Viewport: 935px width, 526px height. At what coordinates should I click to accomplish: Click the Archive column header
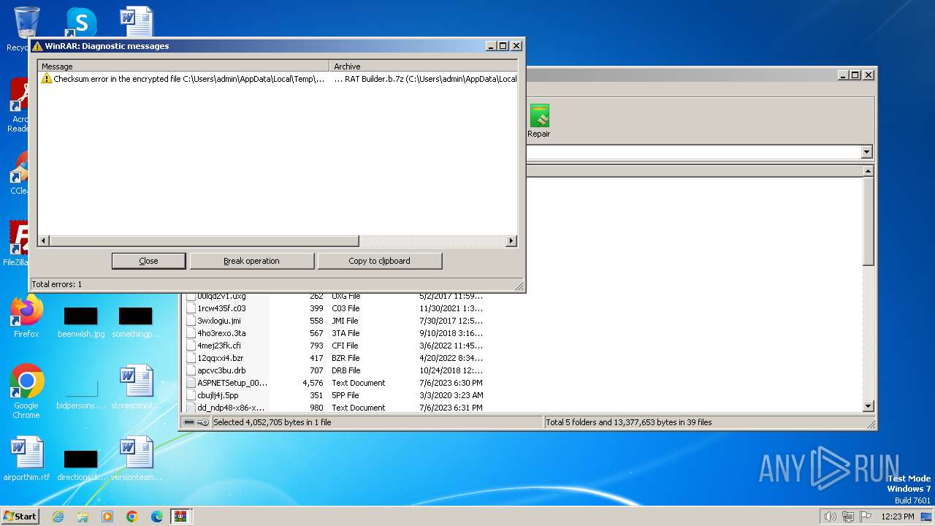click(424, 66)
